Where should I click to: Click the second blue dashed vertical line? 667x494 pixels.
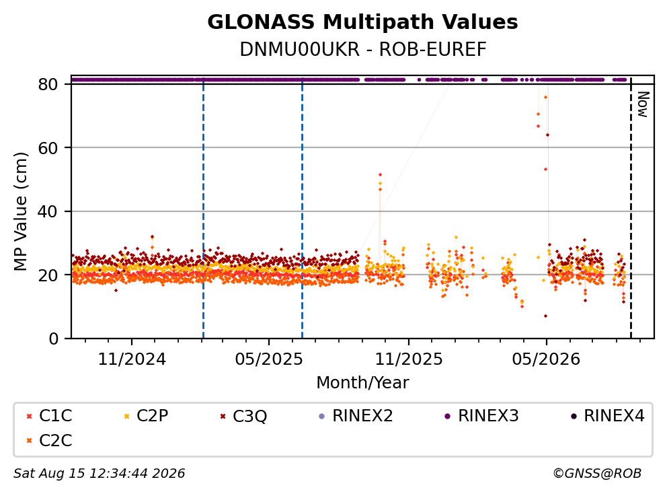[x=303, y=207]
